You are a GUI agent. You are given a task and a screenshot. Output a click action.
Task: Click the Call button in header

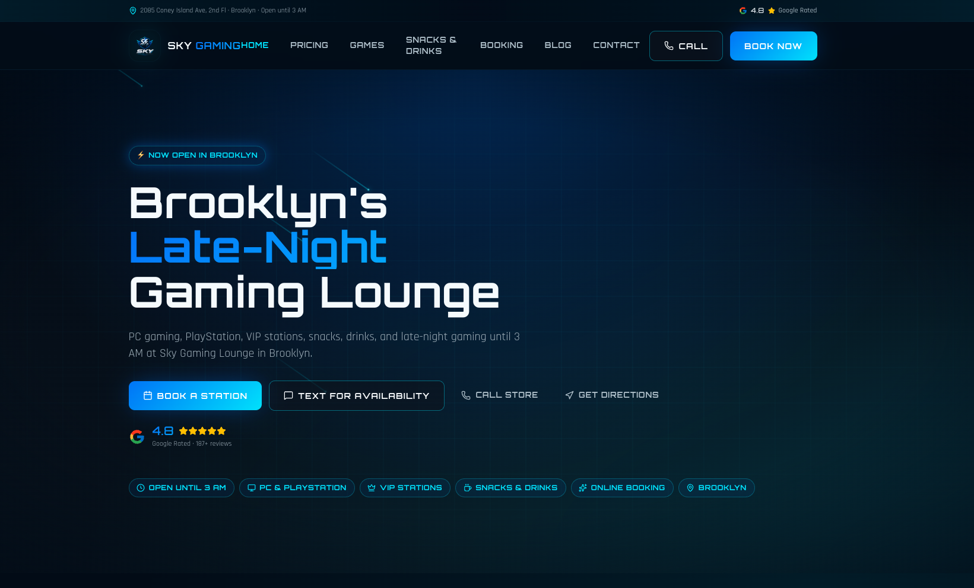(x=686, y=46)
